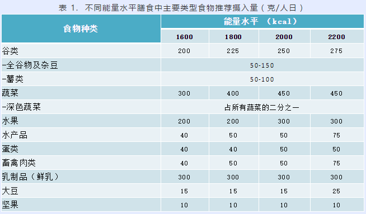This screenshot has width=366, height=214.
Task: Click 坚果 value 10 under 1600
Action: tap(184, 205)
